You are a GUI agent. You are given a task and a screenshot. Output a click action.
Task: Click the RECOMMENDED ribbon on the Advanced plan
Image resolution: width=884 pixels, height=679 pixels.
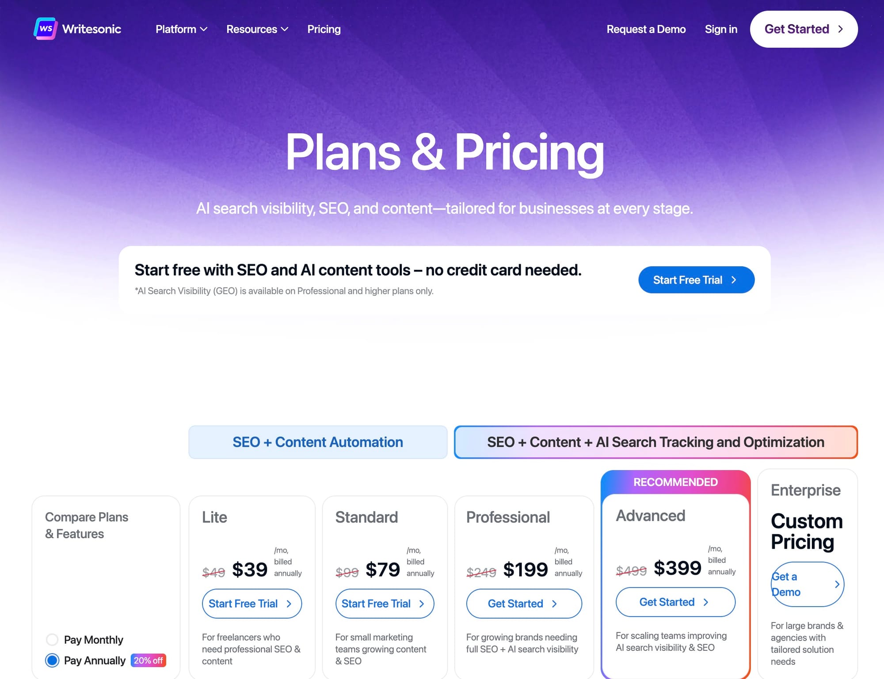coord(675,482)
